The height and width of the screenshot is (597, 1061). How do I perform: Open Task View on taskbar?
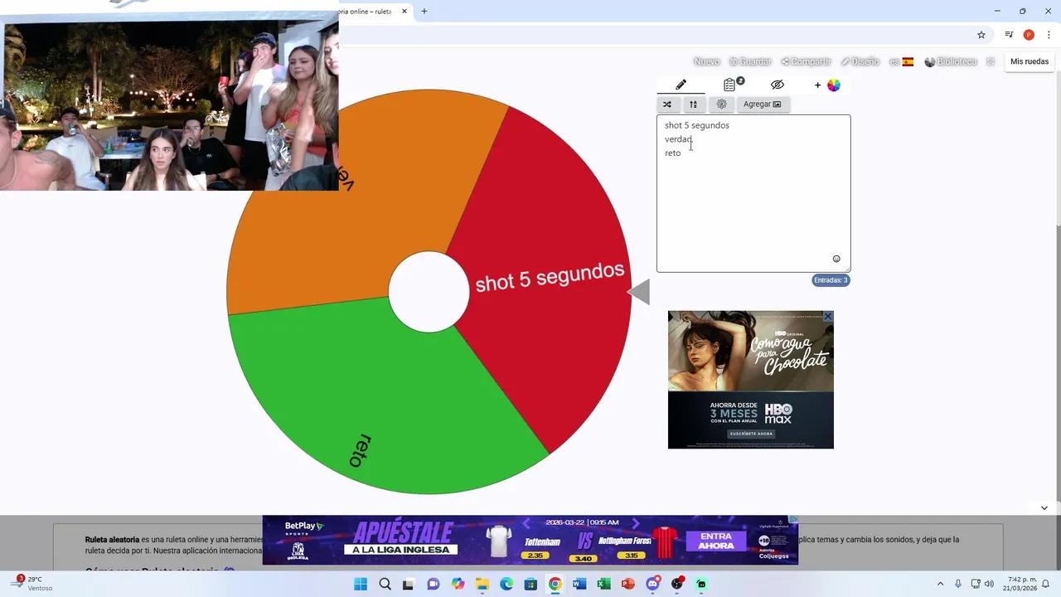pyautogui.click(x=408, y=584)
